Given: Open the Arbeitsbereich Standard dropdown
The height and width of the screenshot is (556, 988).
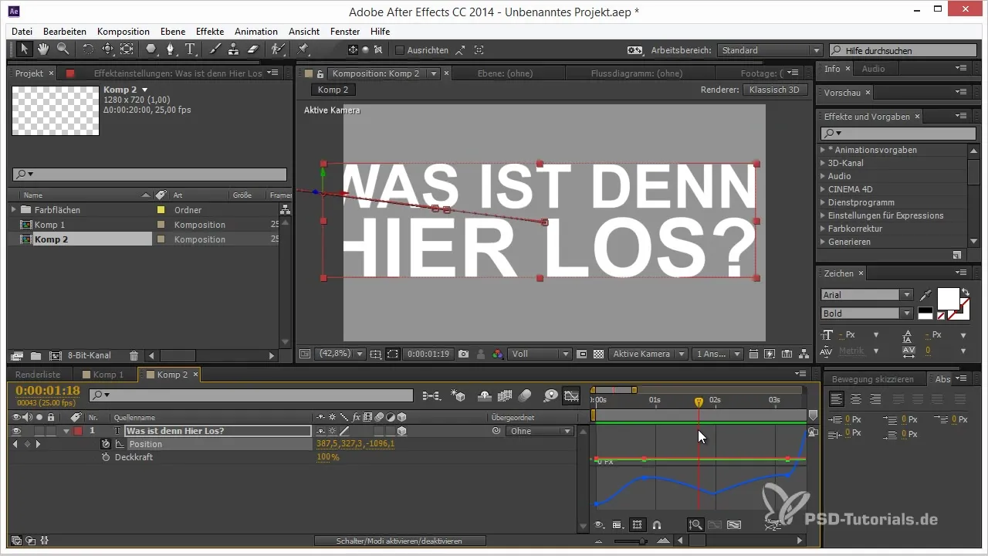Looking at the screenshot, I should pyautogui.click(x=770, y=50).
